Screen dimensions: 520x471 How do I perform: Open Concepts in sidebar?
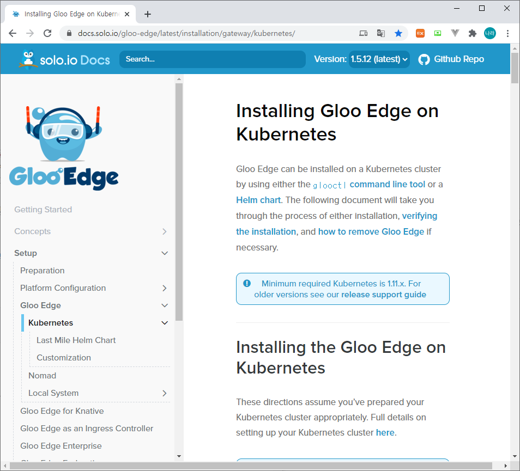point(33,231)
